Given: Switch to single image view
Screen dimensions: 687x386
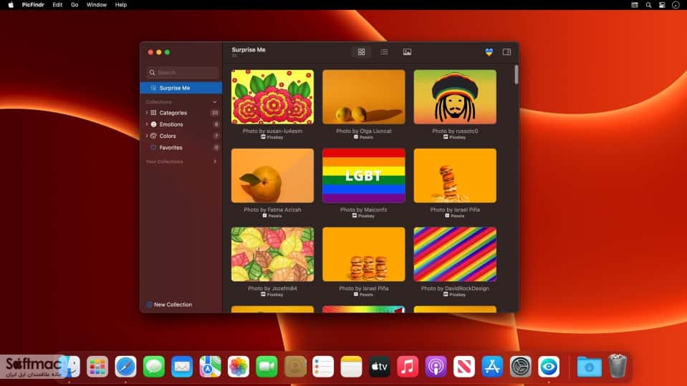Looking at the screenshot, I should pos(407,52).
